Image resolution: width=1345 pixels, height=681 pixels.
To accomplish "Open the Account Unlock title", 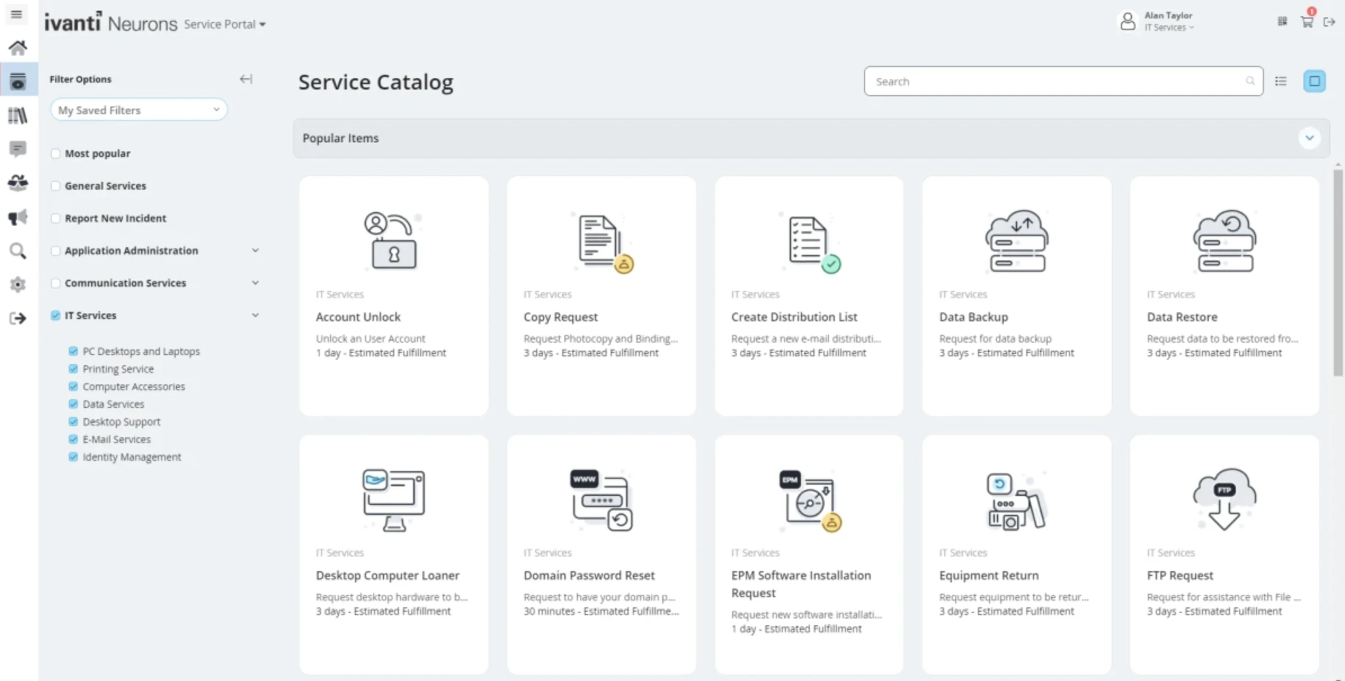I will click(x=358, y=317).
